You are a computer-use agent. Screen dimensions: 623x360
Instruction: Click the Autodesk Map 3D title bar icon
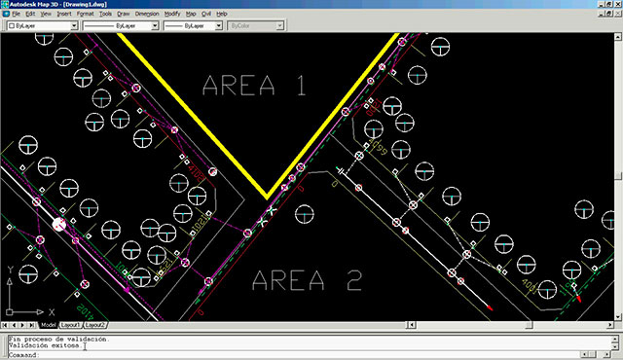[x=4, y=4]
